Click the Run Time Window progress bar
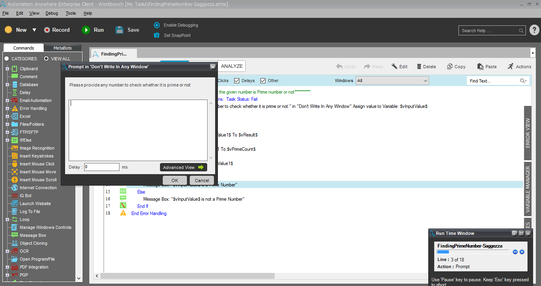This screenshot has width=541, height=286. coord(473,252)
